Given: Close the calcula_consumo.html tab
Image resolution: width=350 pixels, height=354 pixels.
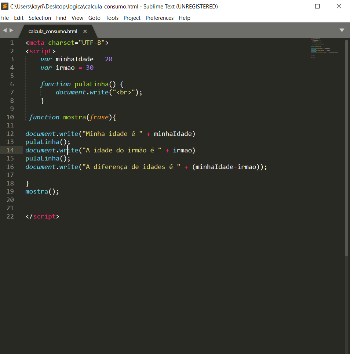Looking at the screenshot, I should (x=85, y=31).
